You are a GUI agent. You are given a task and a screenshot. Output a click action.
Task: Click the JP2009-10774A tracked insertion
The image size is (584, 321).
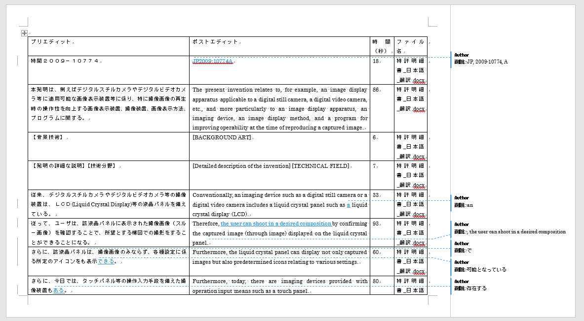[x=212, y=62]
